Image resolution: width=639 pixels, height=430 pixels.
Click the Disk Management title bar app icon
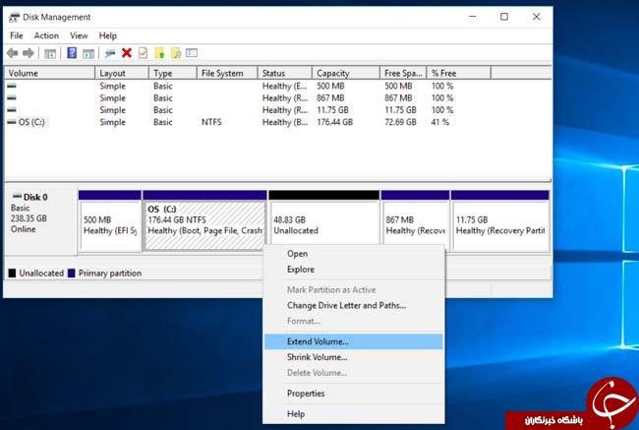(x=15, y=17)
